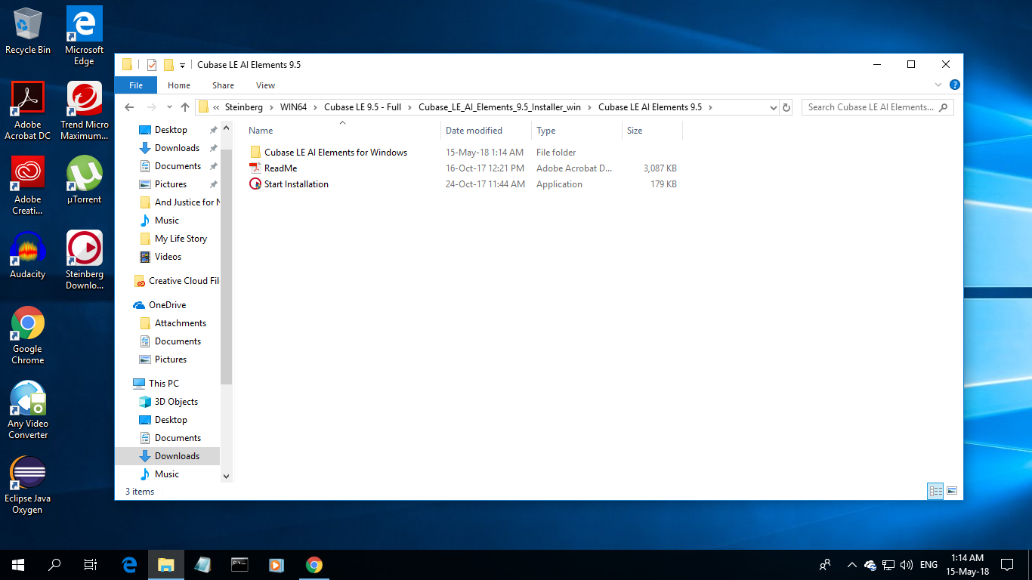Viewport: 1032px width, 580px height.
Task: Open Task View on the taskbar
Action: coord(91,564)
